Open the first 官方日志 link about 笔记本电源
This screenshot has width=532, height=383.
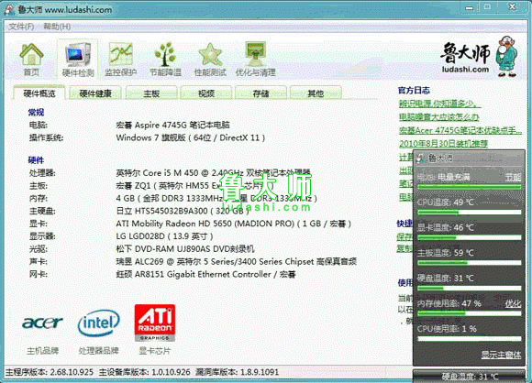tap(439, 104)
